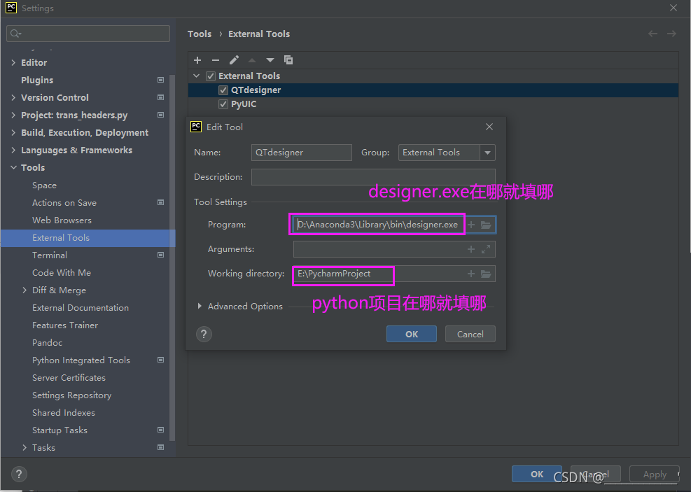Uncheck the QTdesigner tool checkbox

(x=223, y=90)
